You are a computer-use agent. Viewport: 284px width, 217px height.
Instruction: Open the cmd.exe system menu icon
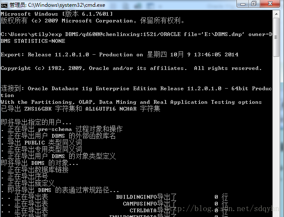coord(4,5)
